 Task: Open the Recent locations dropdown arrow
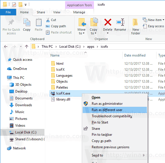tap(21, 47)
